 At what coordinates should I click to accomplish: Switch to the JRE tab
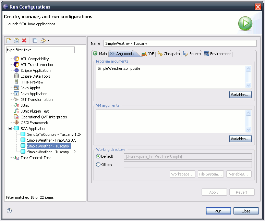(x=148, y=54)
